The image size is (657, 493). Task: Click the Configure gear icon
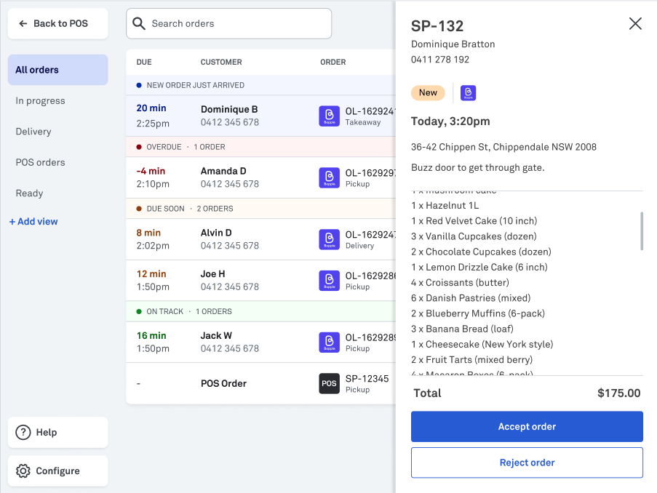[23, 470]
